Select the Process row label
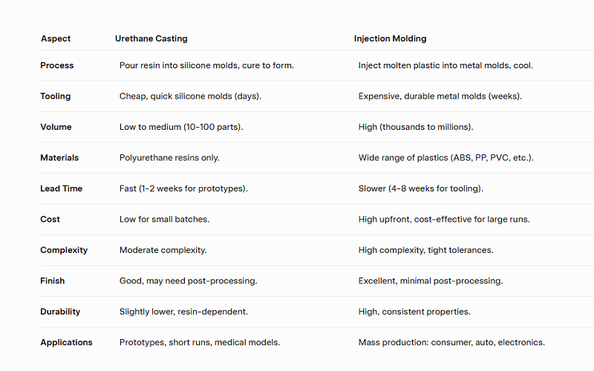Screen dimensions: 594x371 pos(57,65)
